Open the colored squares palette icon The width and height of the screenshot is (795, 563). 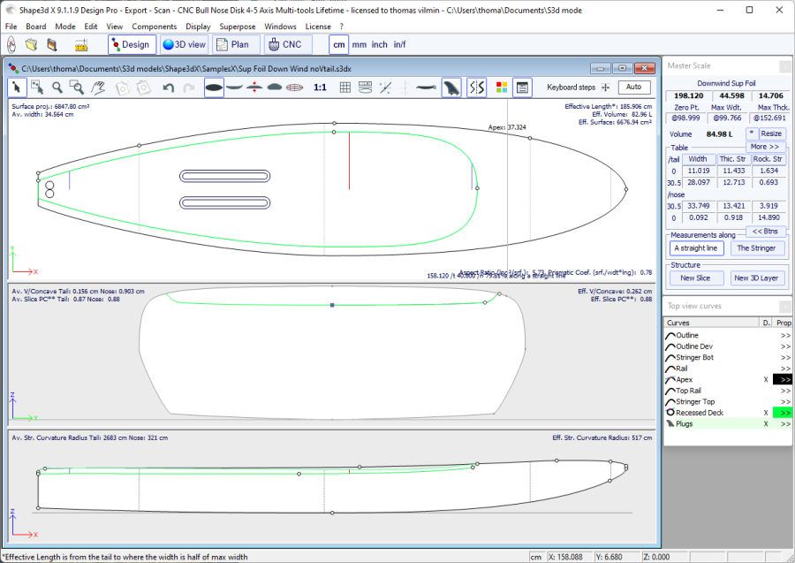pos(501,87)
